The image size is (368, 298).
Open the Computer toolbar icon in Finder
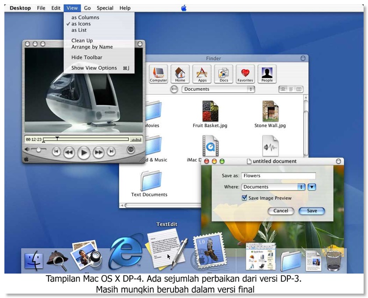[x=158, y=74]
